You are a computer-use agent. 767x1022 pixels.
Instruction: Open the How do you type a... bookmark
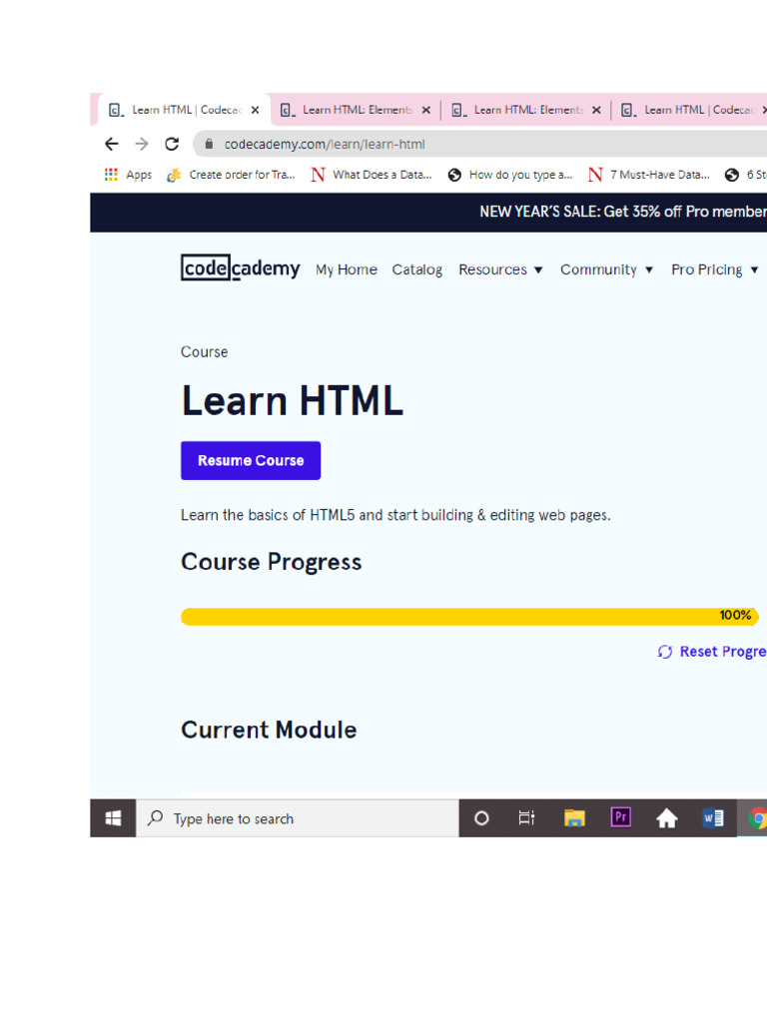[510, 175]
